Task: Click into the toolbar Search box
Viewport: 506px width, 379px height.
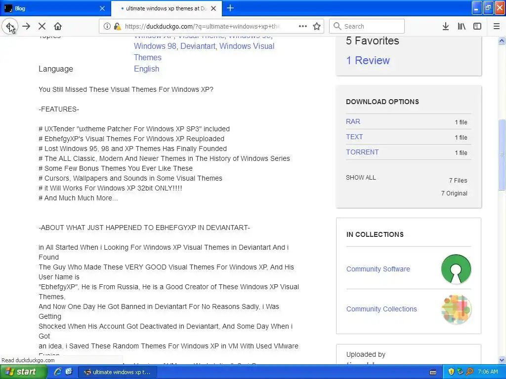Action: pyautogui.click(x=367, y=26)
